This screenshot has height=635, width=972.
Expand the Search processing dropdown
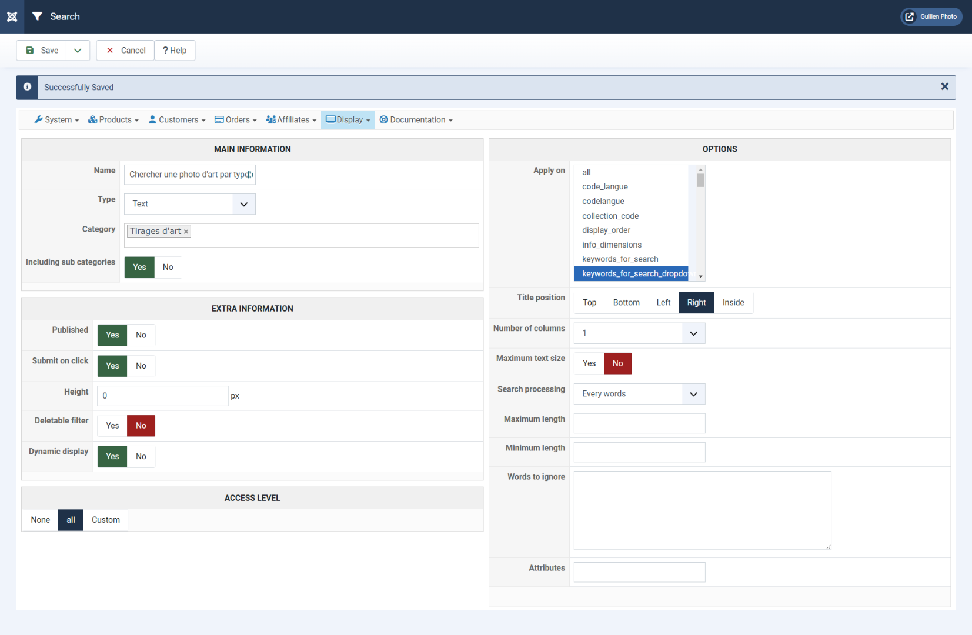tap(639, 394)
